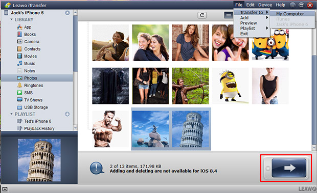Image resolution: width=317 pixels, height=193 pixels.
Task: Click the photo grid scroll down arrow
Action: 314,148
